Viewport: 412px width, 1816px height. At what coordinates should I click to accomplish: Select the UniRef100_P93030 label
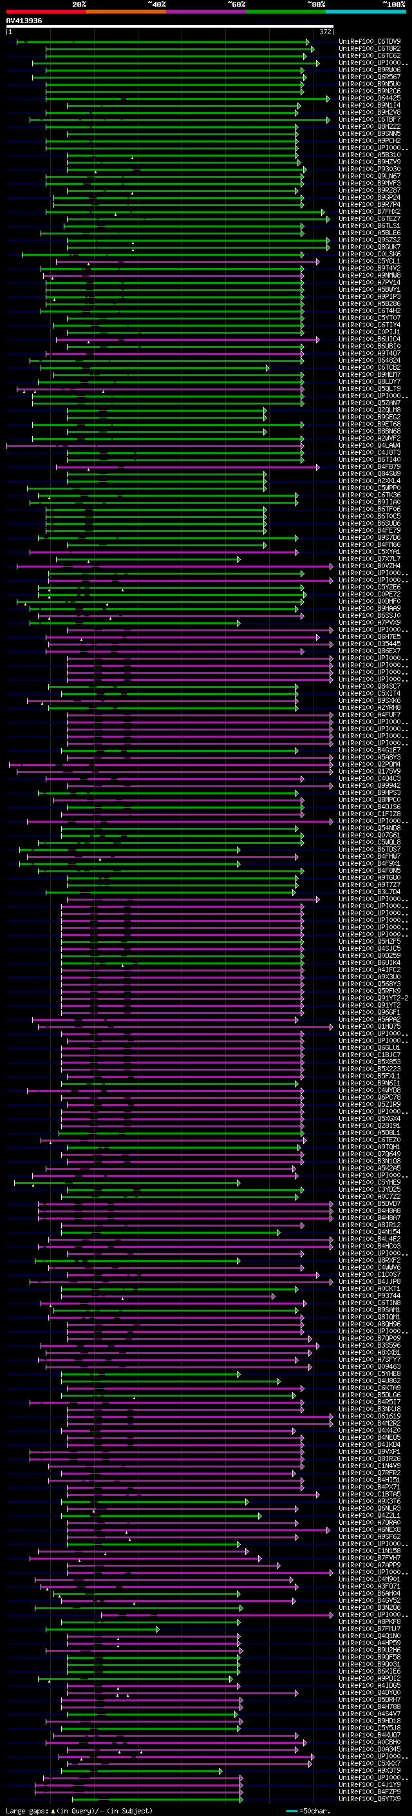click(369, 169)
